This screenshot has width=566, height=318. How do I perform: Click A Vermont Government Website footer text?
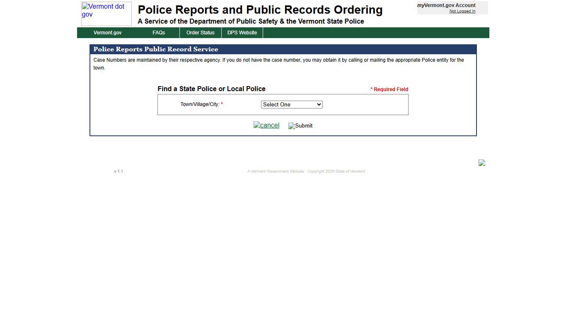pos(275,171)
